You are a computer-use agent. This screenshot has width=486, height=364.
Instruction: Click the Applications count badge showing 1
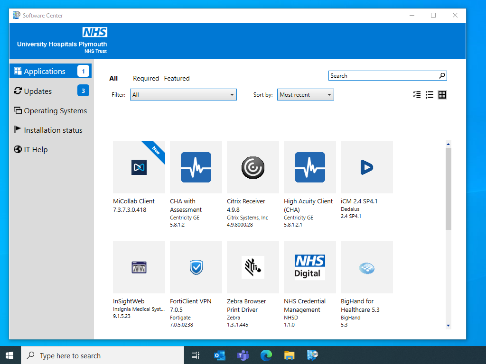[83, 71]
